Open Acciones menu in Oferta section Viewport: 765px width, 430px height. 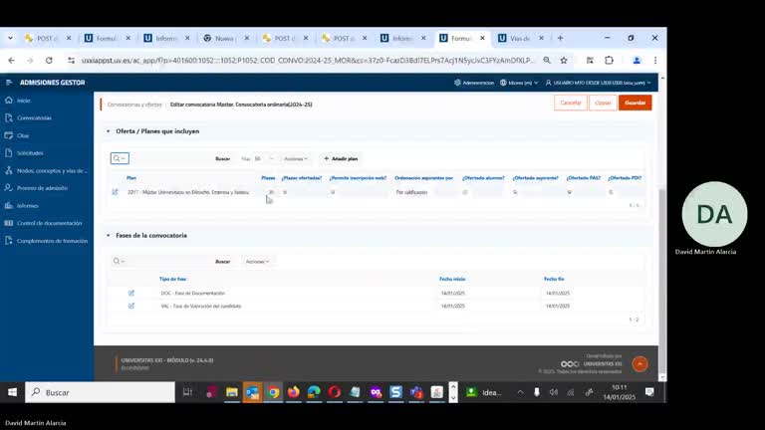click(296, 159)
